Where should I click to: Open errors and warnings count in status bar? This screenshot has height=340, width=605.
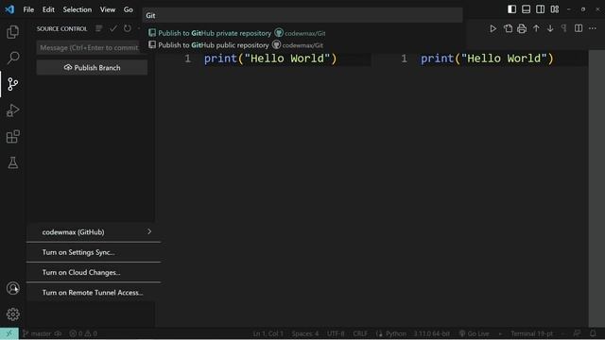click(x=83, y=333)
